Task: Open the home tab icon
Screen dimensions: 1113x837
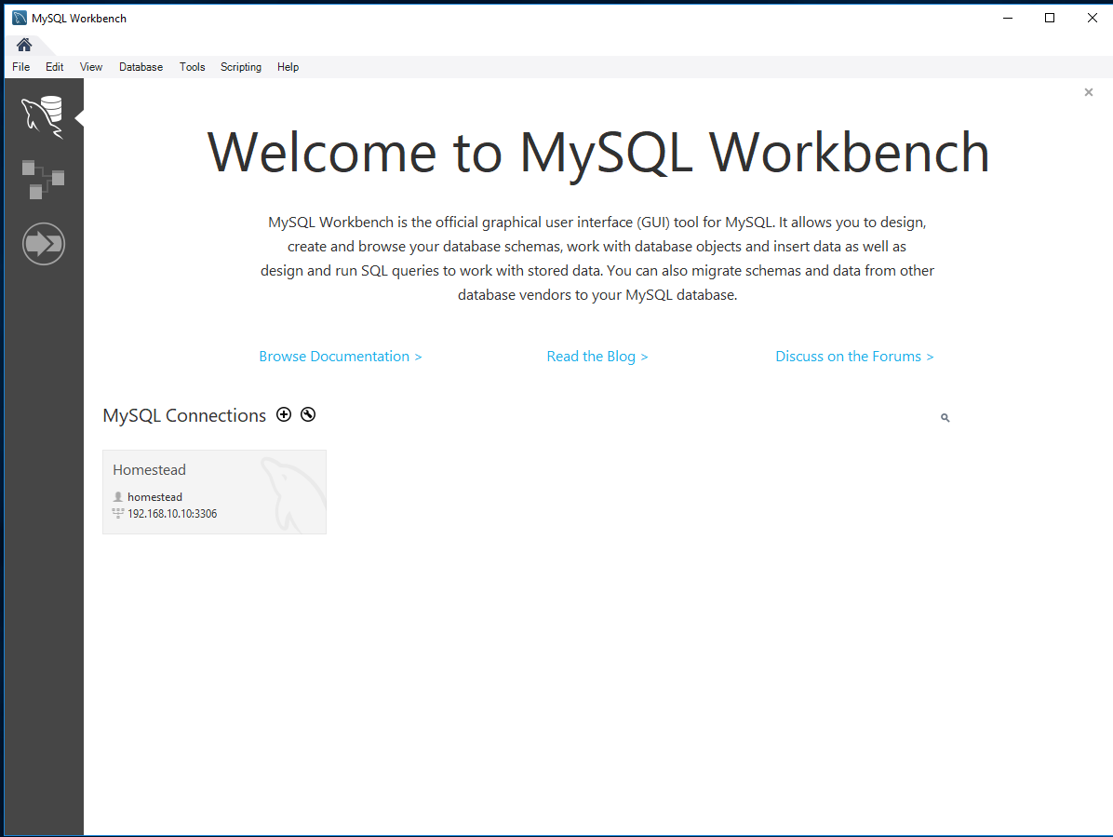Action: coord(24,46)
